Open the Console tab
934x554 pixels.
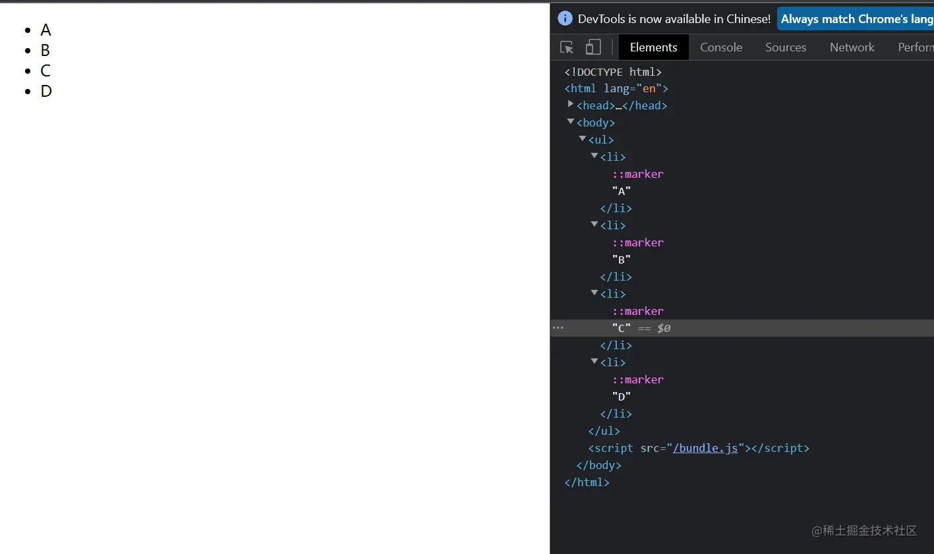pyautogui.click(x=721, y=47)
